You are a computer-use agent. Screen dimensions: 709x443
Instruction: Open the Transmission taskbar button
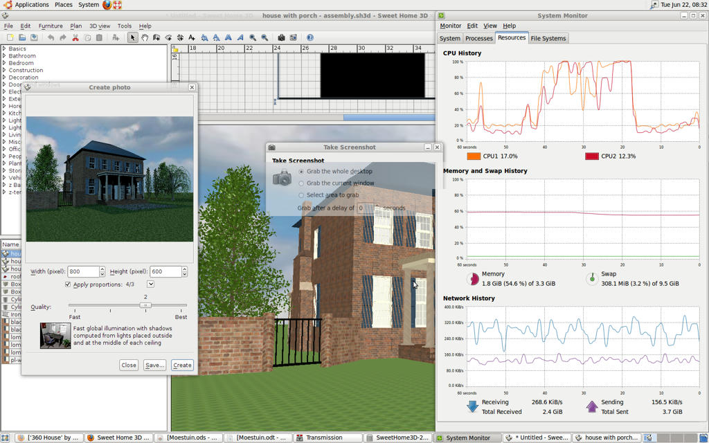pyautogui.click(x=328, y=437)
